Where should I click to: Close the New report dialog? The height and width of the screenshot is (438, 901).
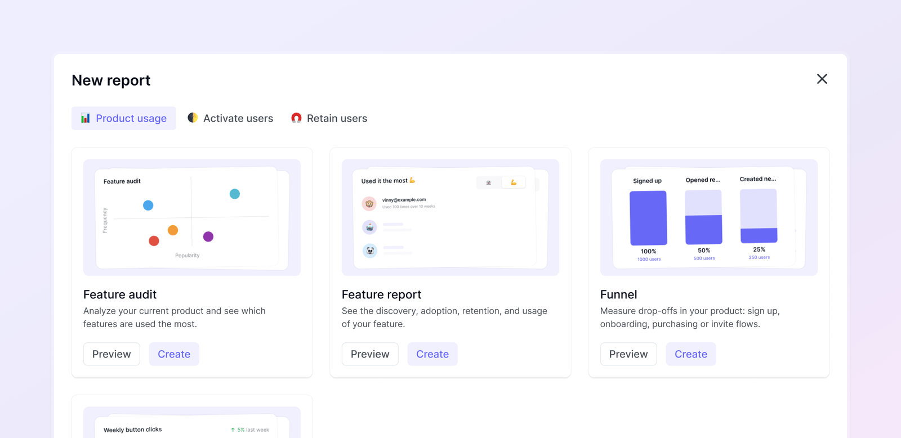[x=822, y=79]
